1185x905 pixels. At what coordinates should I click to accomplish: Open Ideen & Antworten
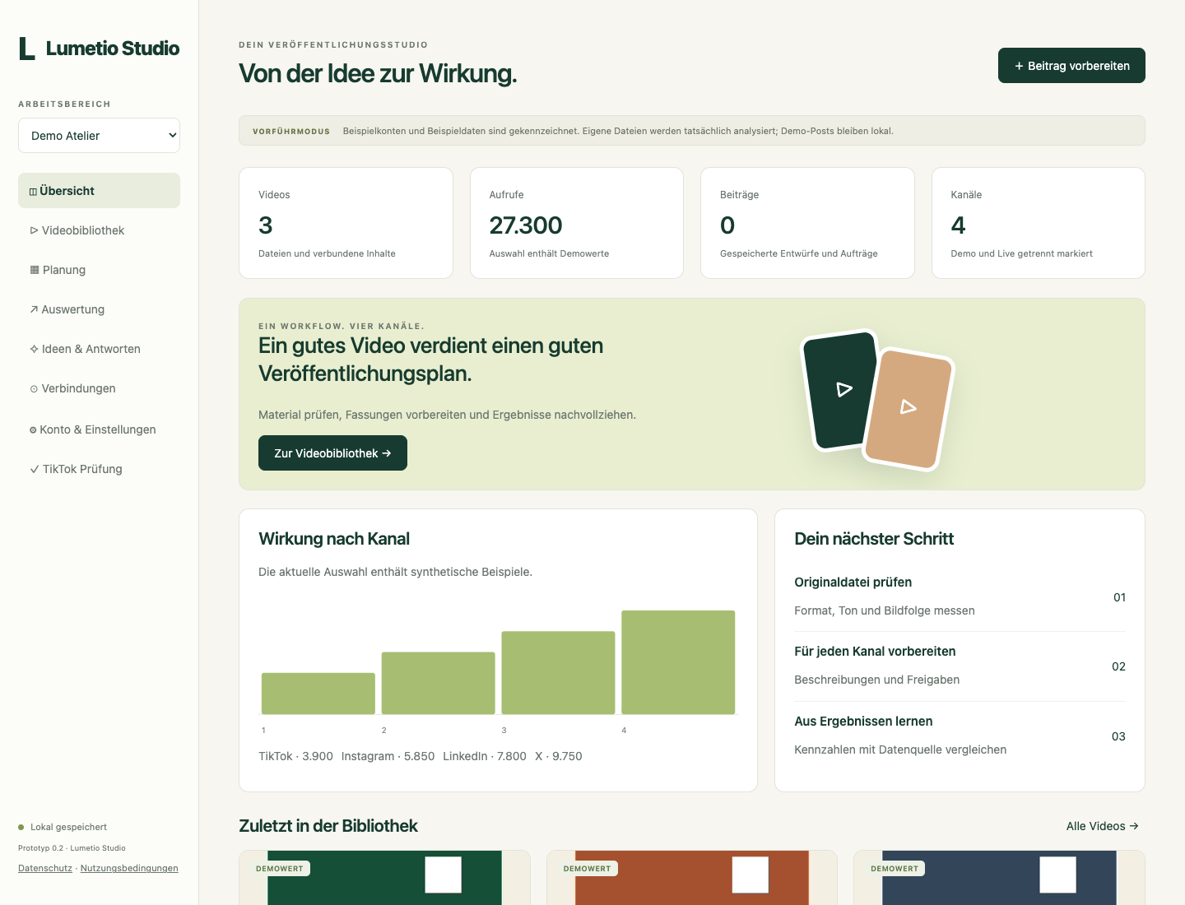coord(99,349)
